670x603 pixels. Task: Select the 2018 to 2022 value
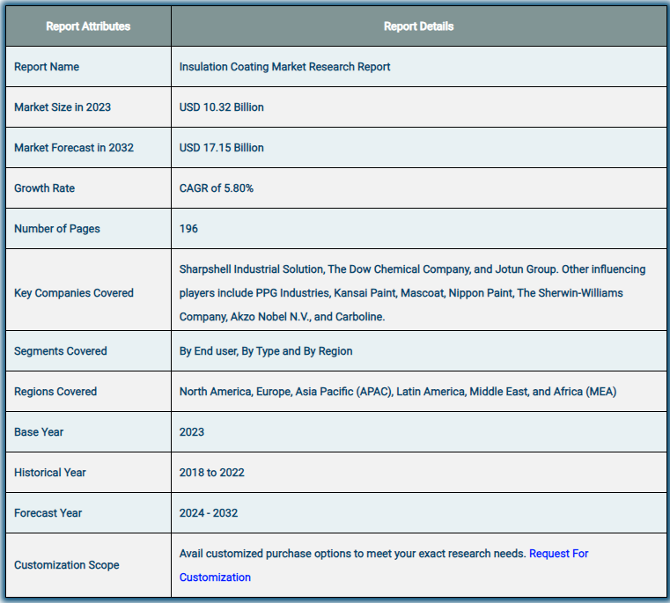click(211, 473)
